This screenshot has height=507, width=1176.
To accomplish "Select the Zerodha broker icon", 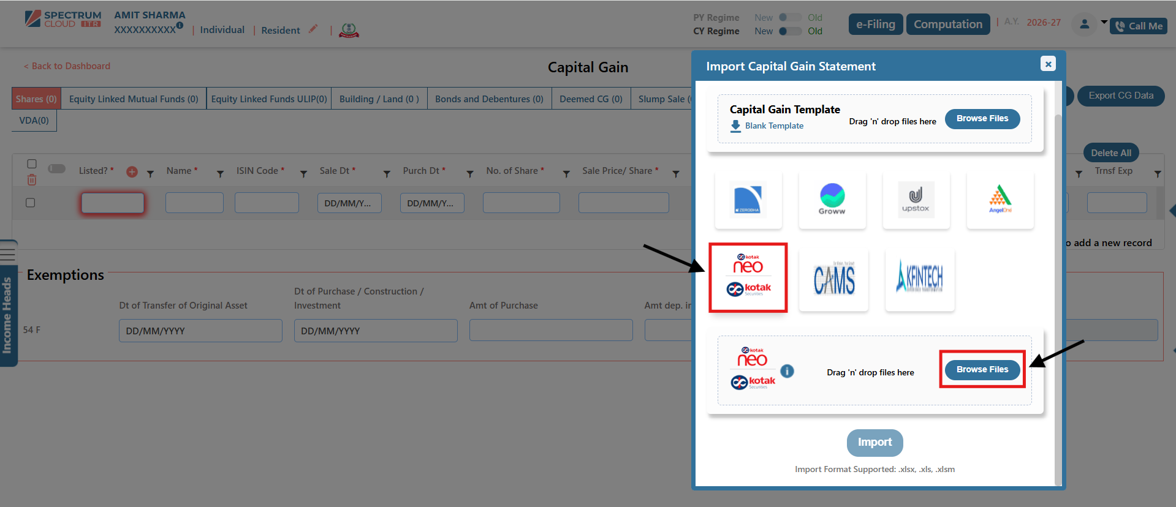I will [748, 200].
